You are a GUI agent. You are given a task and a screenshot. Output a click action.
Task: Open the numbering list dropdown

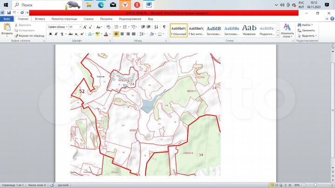(x=129, y=27)
